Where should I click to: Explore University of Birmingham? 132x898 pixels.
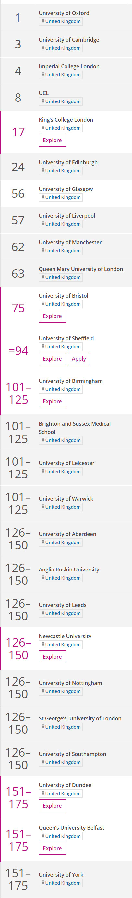(x=53, y=401)
